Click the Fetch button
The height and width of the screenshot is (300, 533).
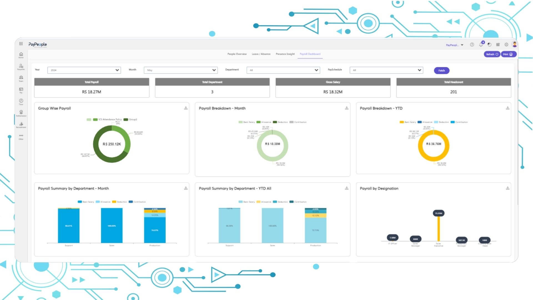click(x=442, y=71)
